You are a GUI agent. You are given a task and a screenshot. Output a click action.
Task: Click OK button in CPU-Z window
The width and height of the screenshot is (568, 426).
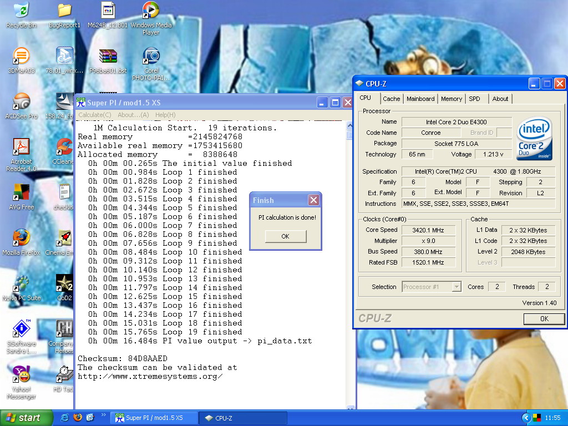pyautogui.click(x=544, y=319)
